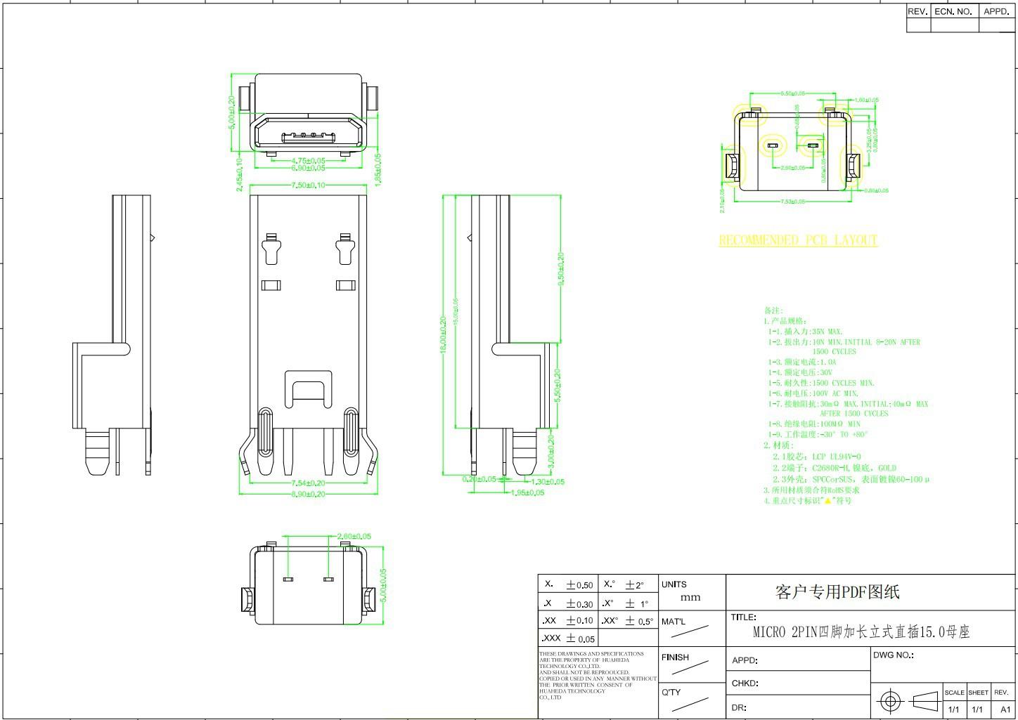
Task: Click the 4.75±0.05 dimension text
Action: pos(307,160)
